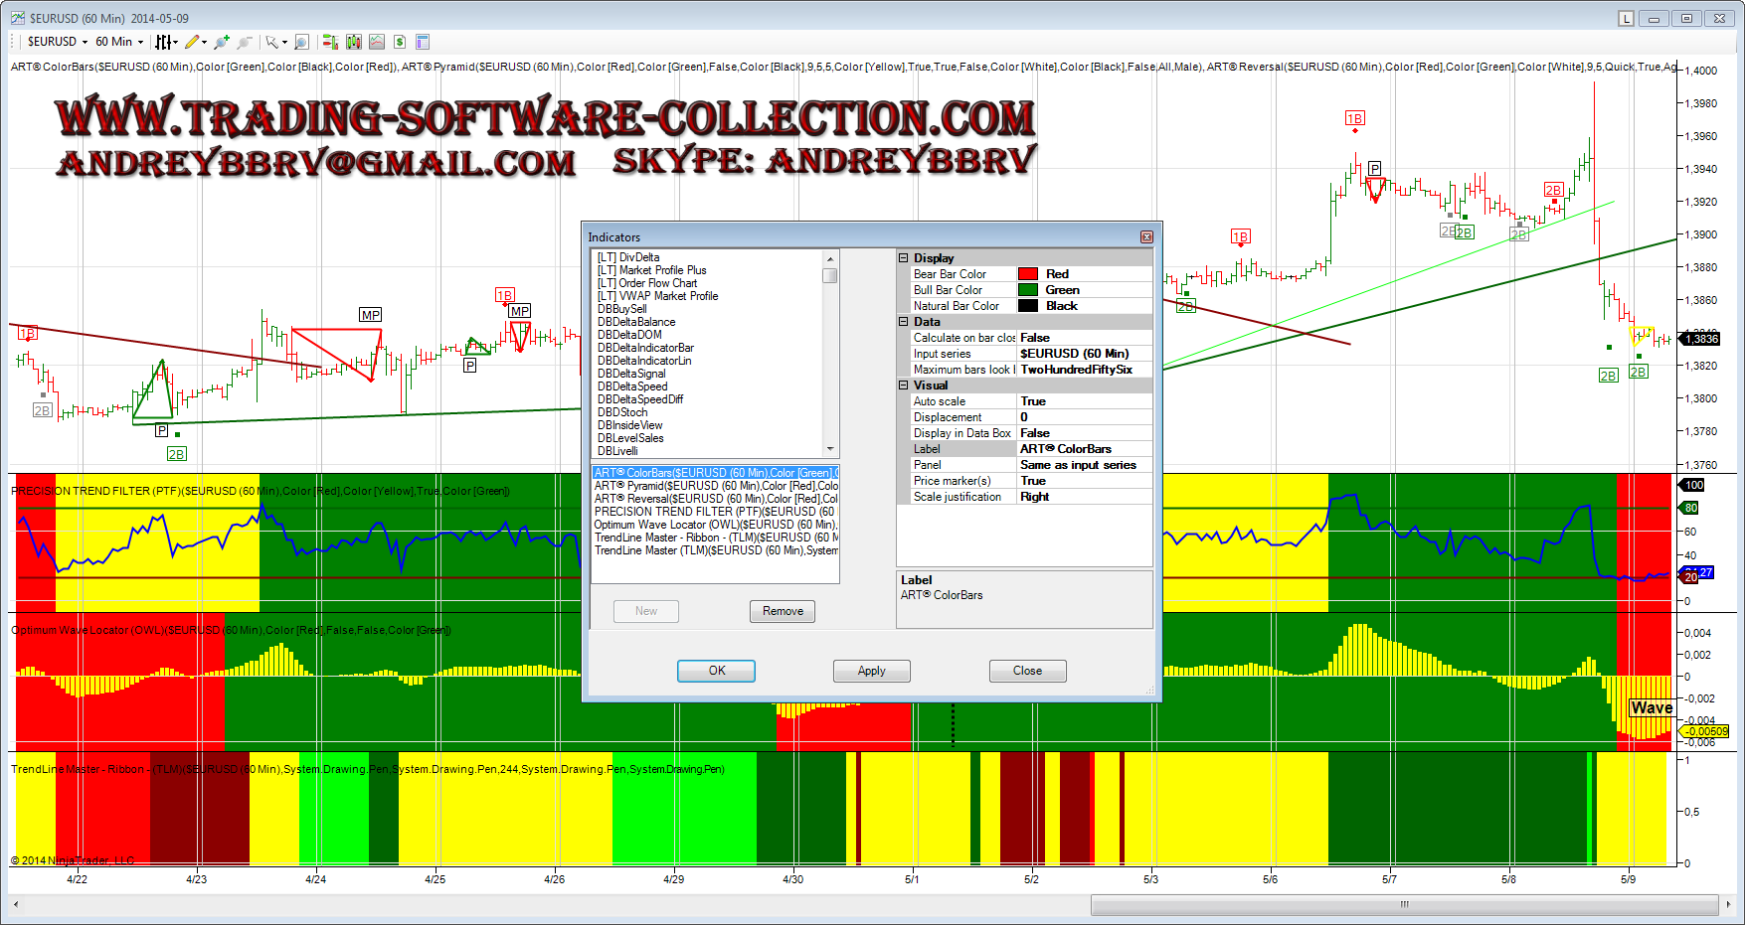Open the candlestick data series icon

(x=354, y=42)
